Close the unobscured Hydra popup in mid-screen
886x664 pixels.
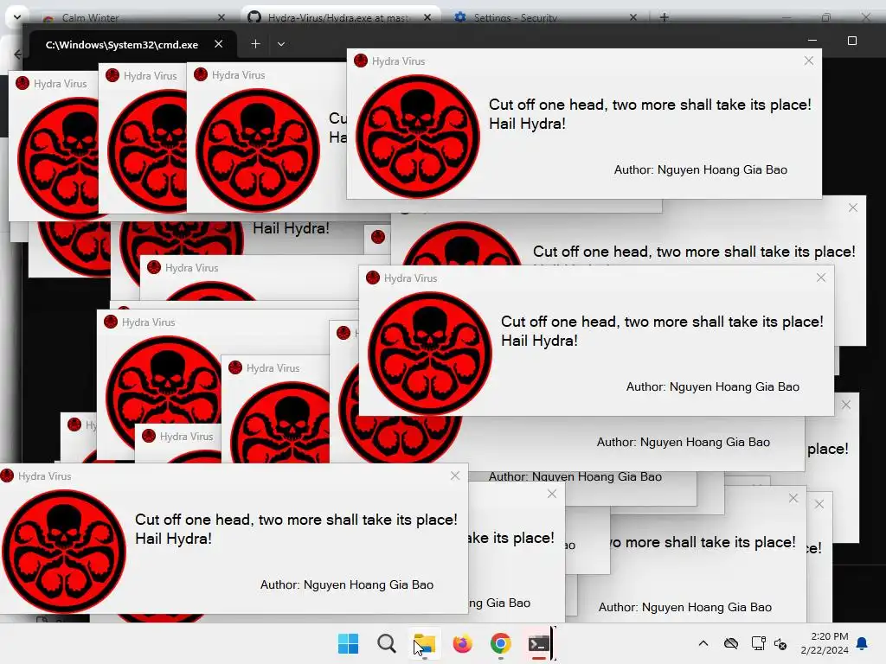(821, 278)
